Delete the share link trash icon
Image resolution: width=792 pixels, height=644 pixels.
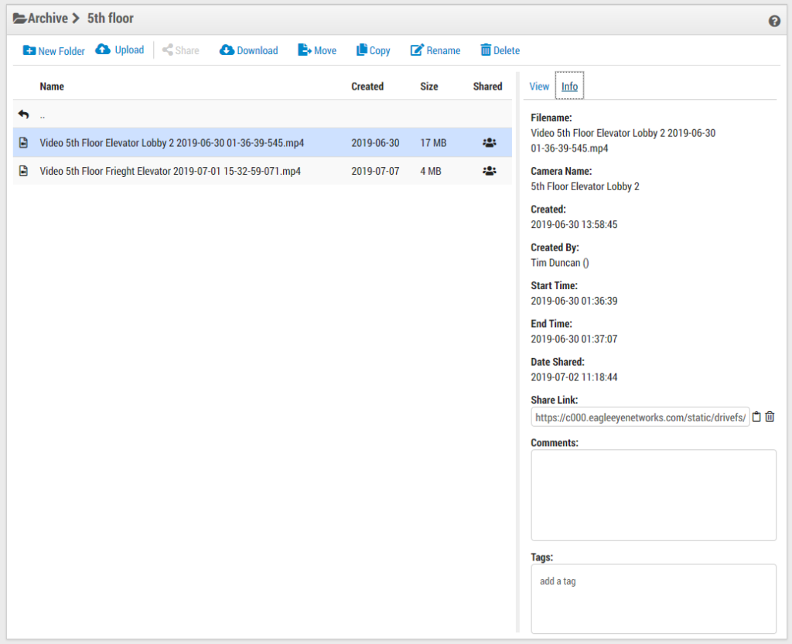click(770, 417)
